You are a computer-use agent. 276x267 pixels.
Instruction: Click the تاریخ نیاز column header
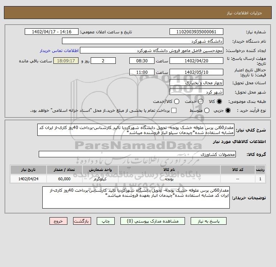coord(28,170)
